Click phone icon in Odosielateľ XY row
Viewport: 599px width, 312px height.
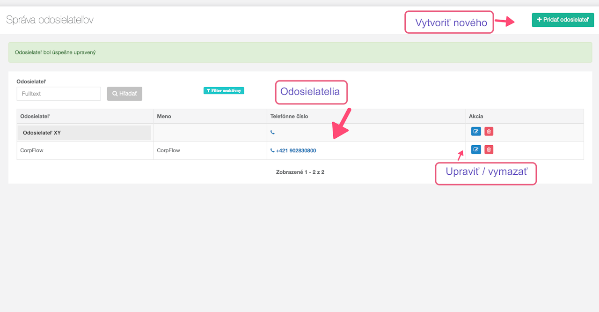tap(272, 133)
